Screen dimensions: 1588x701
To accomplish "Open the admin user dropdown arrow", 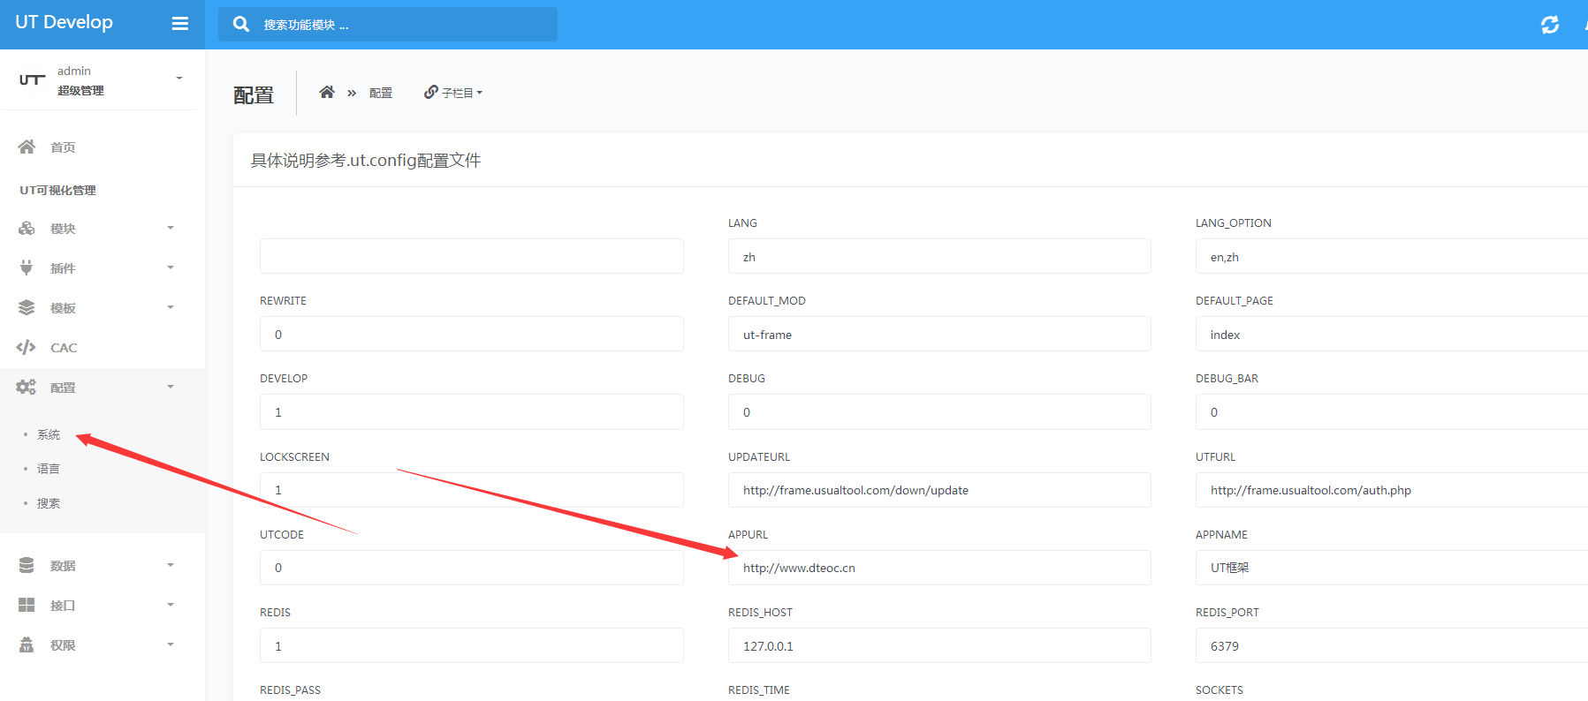I will click(179, 79).
